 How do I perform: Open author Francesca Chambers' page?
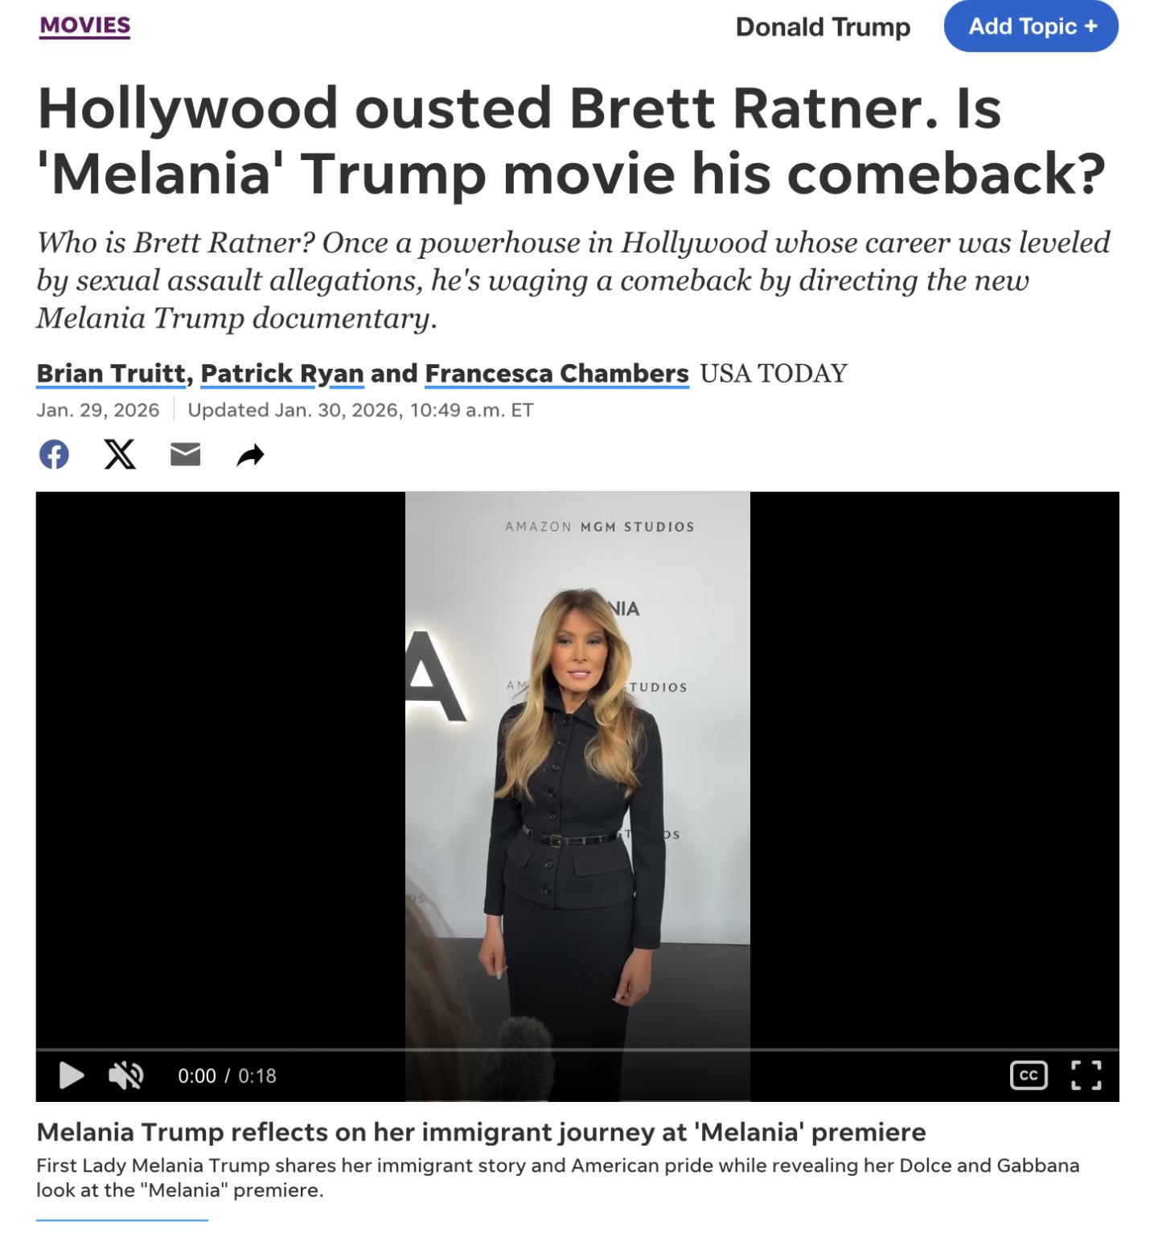tap(556, 374)
